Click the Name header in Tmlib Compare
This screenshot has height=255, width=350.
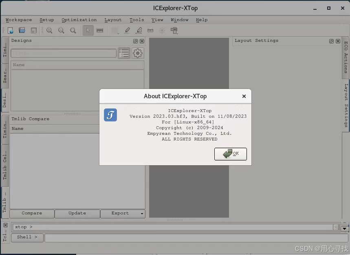tap(55, 129)
